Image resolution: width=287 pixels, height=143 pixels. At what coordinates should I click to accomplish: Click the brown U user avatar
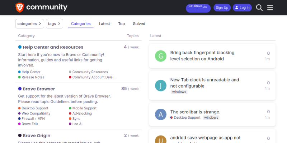pos(161,139)
